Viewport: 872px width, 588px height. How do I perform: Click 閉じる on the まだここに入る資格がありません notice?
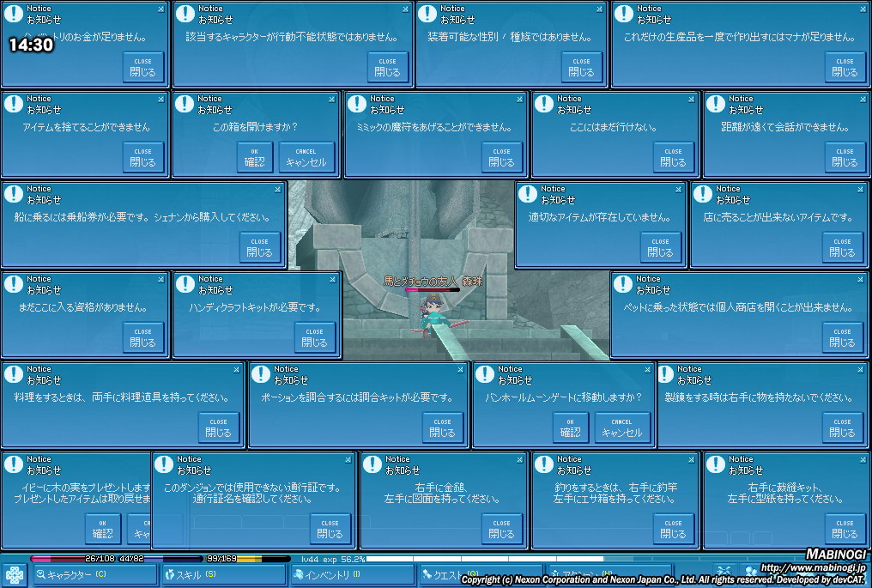click(143, 337)
